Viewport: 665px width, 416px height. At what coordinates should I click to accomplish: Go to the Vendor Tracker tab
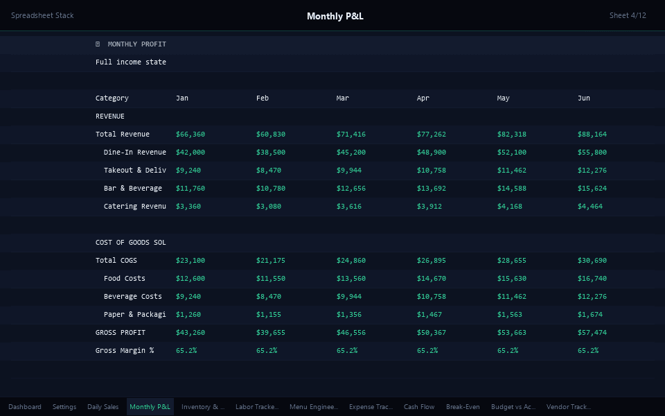[568, 407]
